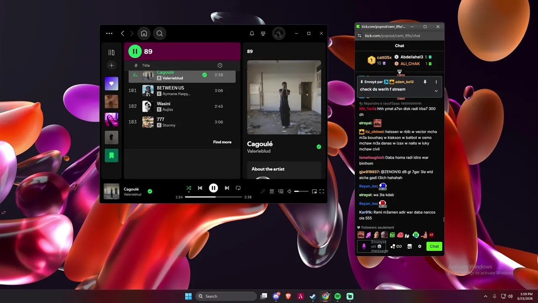This screenshot has height=303, width=538.
Task: Pause playback in the player bar
Action: click(214, 188)
